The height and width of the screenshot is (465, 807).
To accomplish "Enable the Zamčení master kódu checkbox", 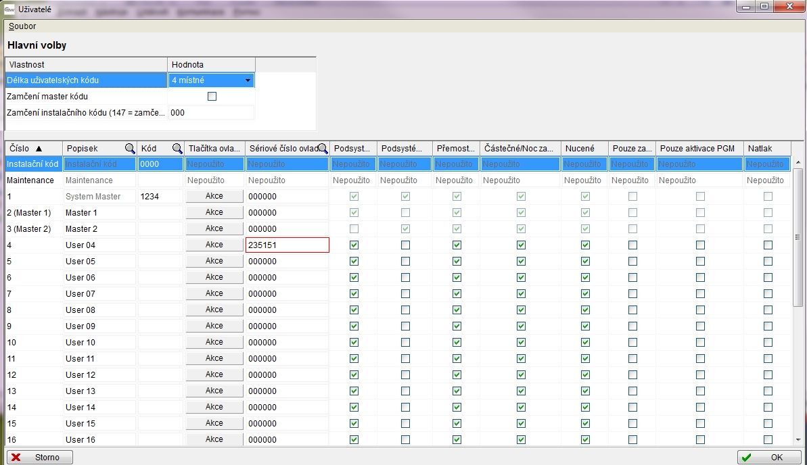I will tap(212, 97).
